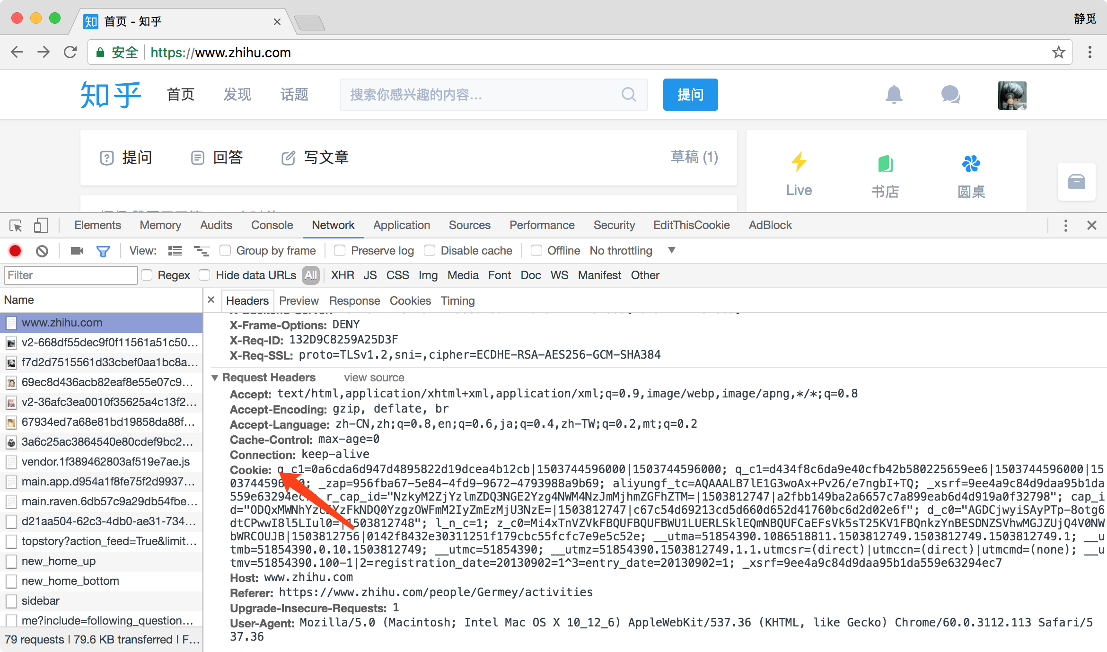Switch to large request rows view

(175, 251)
